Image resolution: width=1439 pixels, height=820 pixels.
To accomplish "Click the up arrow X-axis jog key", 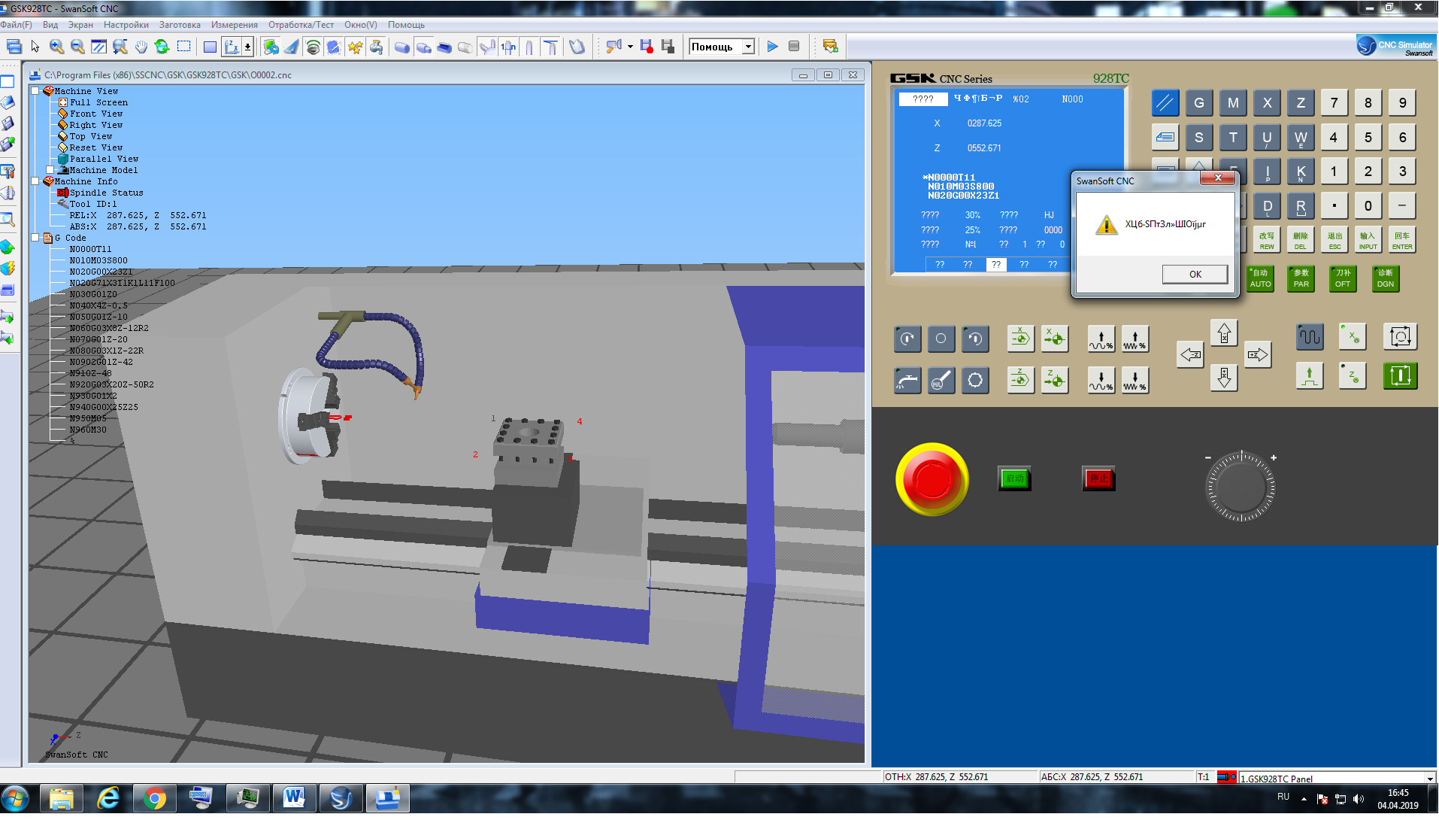I will point(1224,333).
